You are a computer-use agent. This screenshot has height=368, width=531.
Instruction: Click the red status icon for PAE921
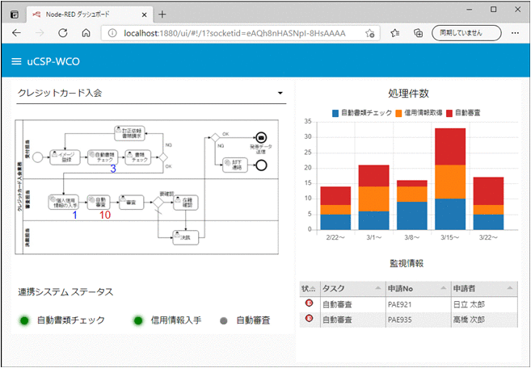(309, 303)
